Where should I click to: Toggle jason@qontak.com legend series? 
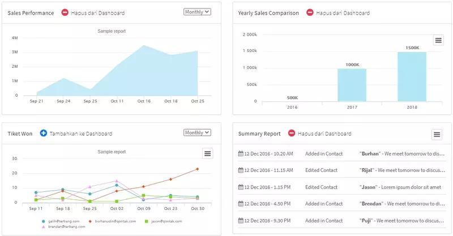[x=164, y=221]
